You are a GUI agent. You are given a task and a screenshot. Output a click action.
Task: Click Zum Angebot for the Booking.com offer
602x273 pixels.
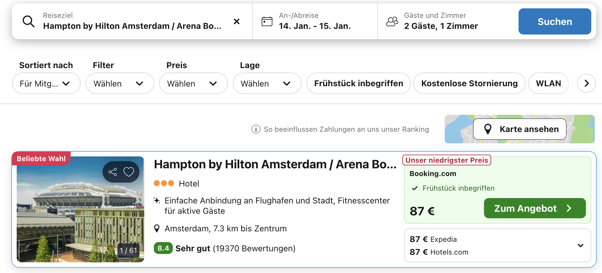(x=534, y=208)
